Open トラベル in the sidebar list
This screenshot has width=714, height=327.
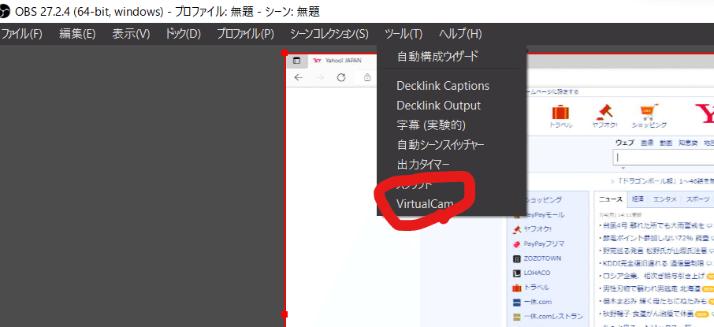point(536,288)
